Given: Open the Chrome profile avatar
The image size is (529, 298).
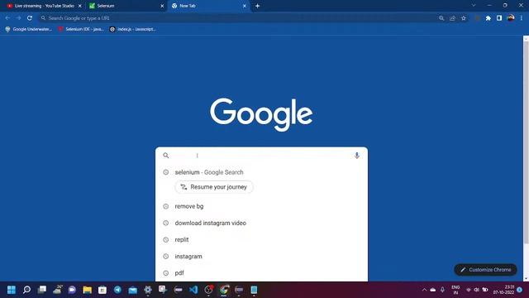Looking at the screenshot, I should point(511,18).
